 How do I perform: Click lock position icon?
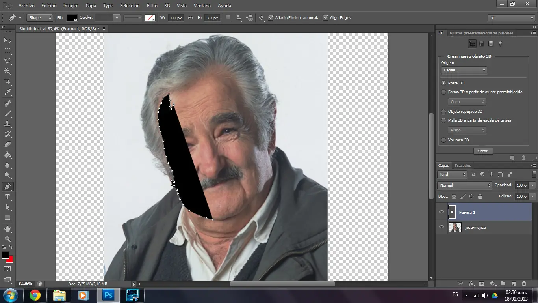471,196
